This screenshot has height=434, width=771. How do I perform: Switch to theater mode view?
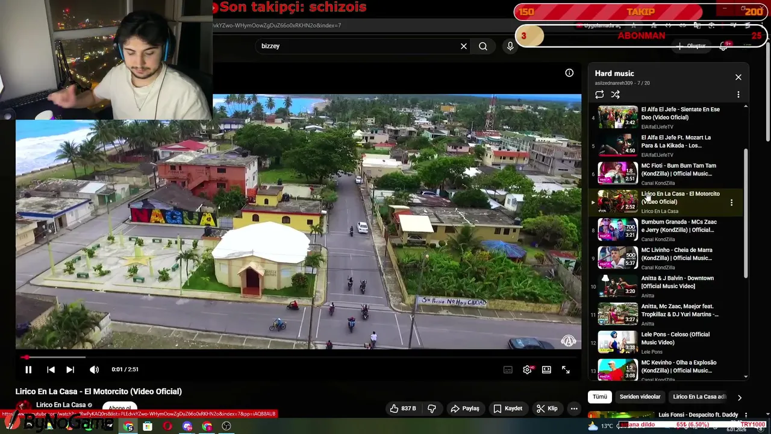pos(546,370)
